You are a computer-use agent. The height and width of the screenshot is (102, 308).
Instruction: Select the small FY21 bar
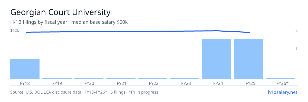tap(121, 78)
